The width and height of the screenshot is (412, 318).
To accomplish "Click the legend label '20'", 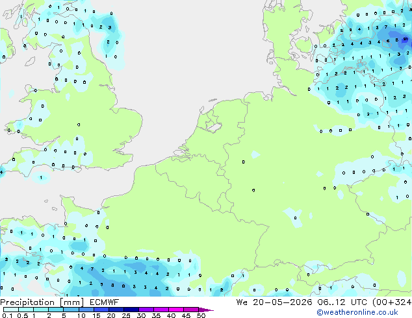I will pyautogui.click(x=111, y=315).
